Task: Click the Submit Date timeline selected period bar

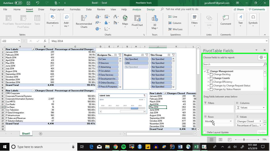Action: coord(134,108)
